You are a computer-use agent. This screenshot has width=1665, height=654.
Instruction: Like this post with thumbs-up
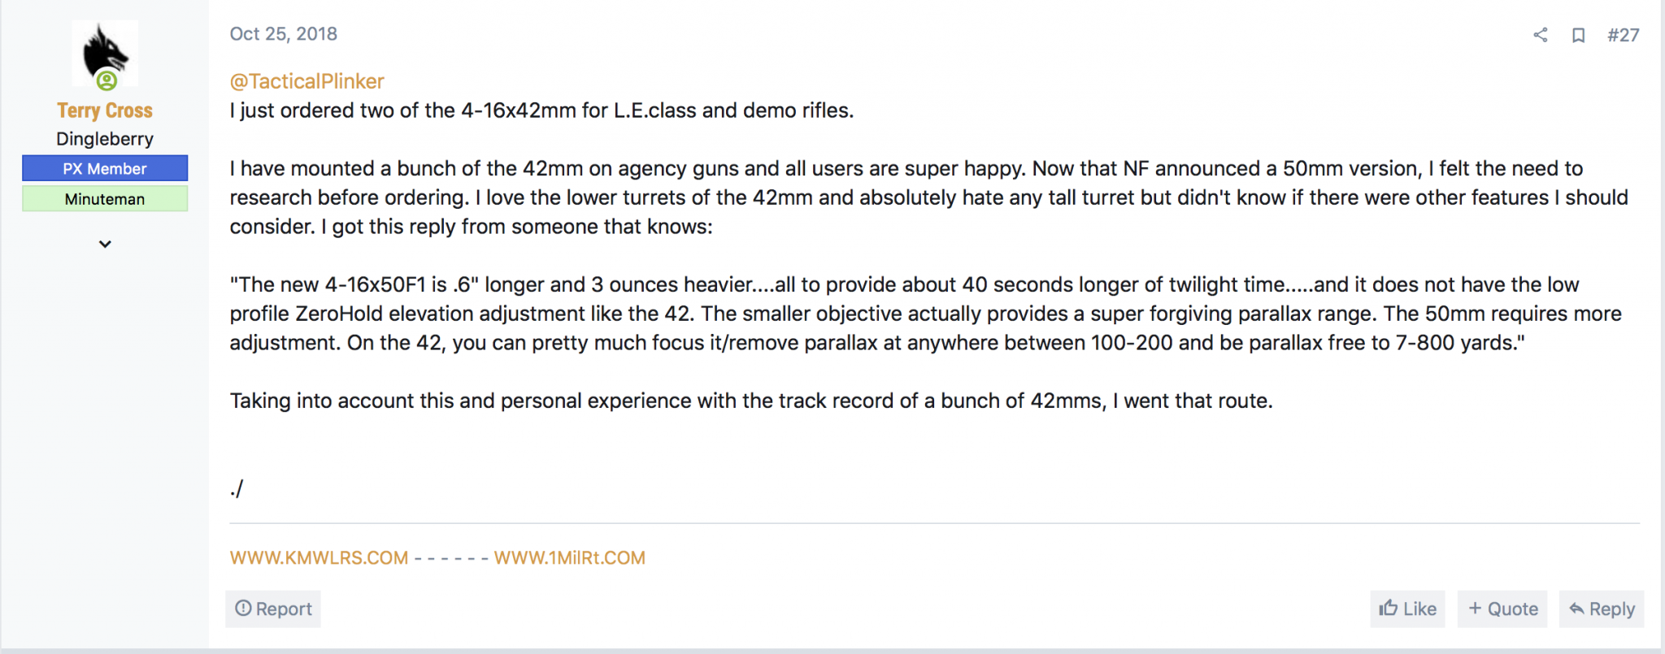click(1407, 609)
